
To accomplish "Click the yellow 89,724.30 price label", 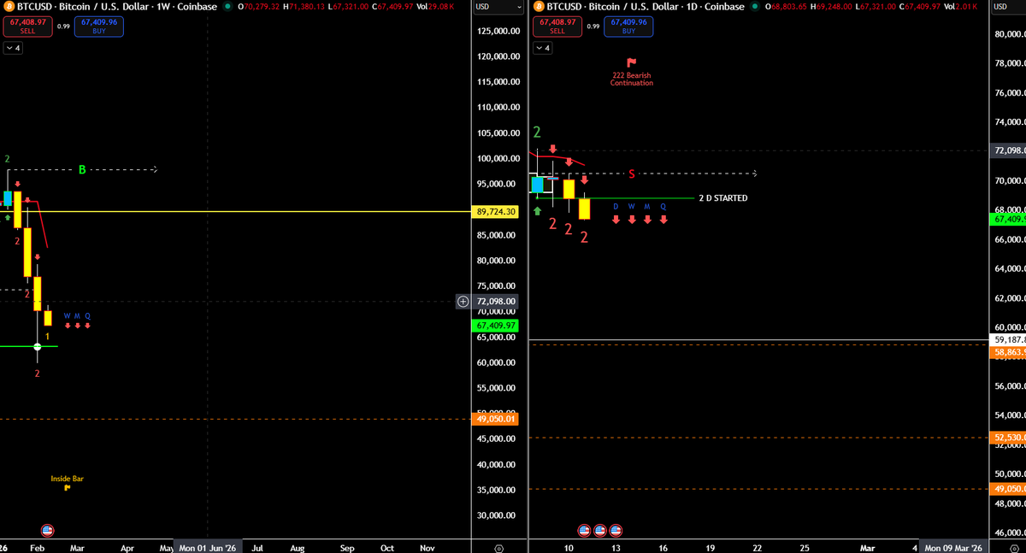I will pos(495,211).
